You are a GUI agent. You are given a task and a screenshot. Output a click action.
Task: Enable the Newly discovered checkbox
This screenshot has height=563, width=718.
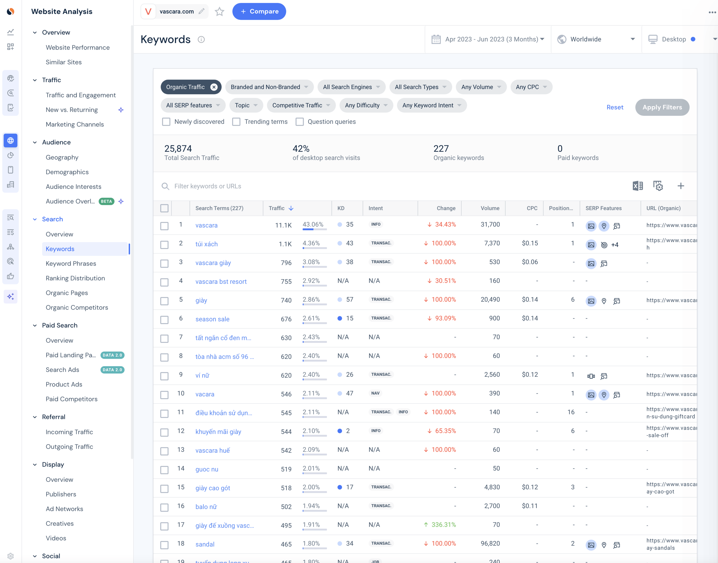[166, 122]
